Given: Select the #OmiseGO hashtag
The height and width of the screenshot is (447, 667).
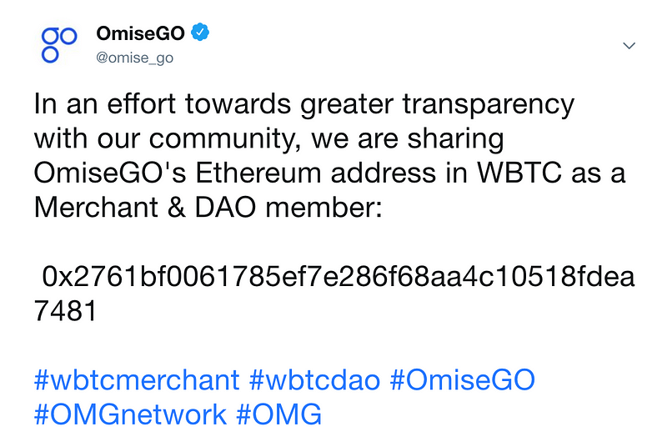Looking at the screenshot, I should pos(463,379).
